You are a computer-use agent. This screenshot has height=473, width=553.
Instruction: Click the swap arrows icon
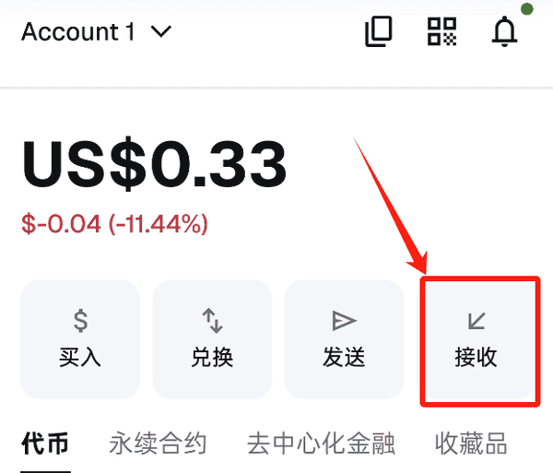(212, 320)
